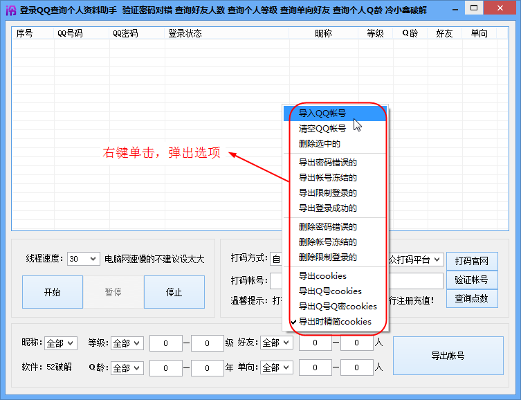The height and width of the screenshot is (400, 521).
Task: Choose 导出帐号冻结的 option
Action: pos(335,178)
